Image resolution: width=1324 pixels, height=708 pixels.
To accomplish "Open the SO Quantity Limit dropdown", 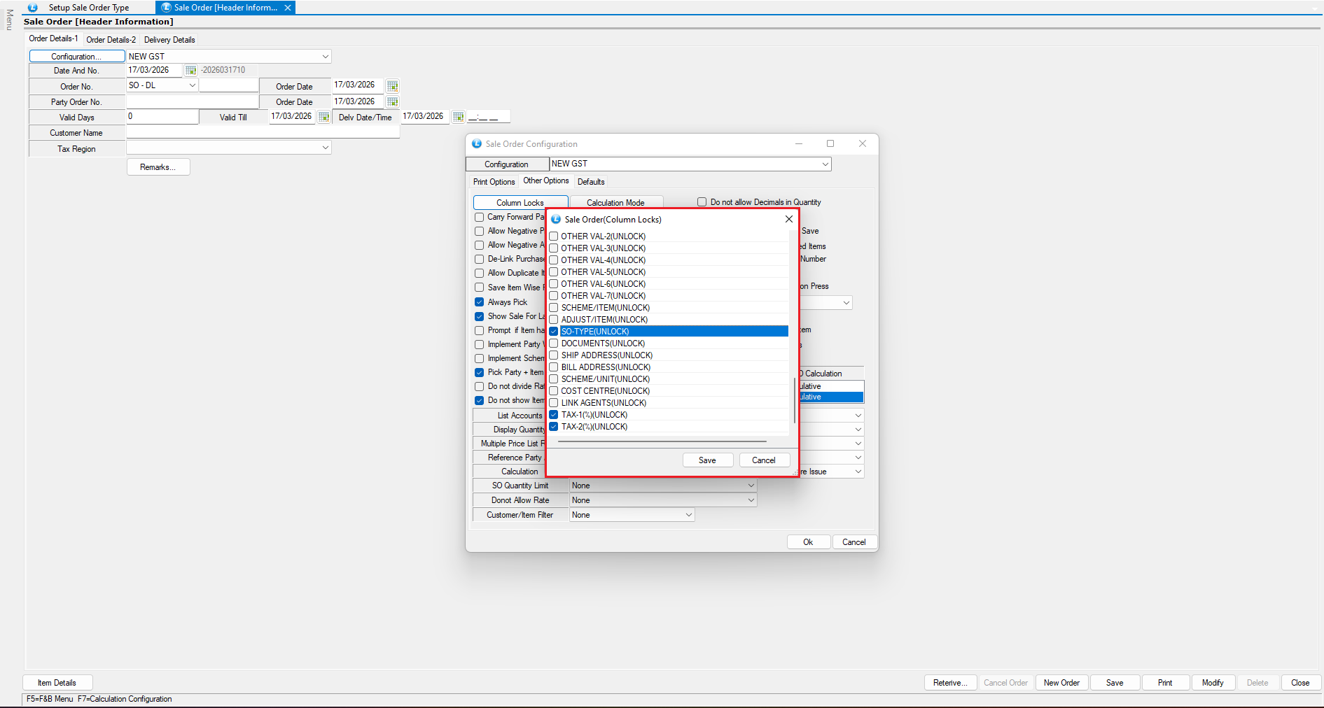I will click(751, 486).
